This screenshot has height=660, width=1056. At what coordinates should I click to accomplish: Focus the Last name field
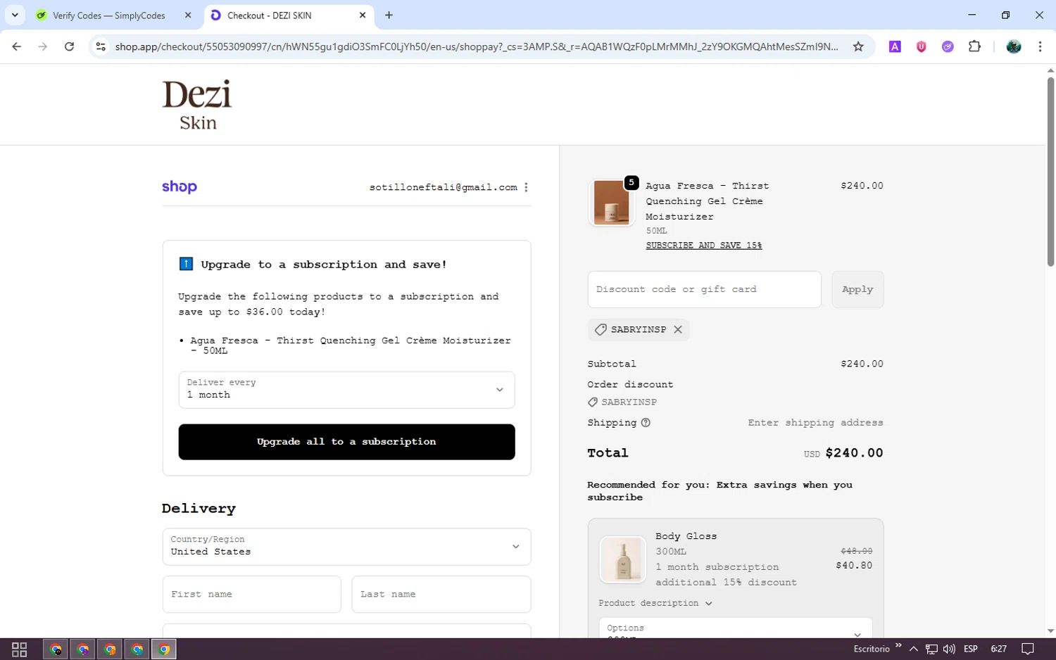[441, 594]
